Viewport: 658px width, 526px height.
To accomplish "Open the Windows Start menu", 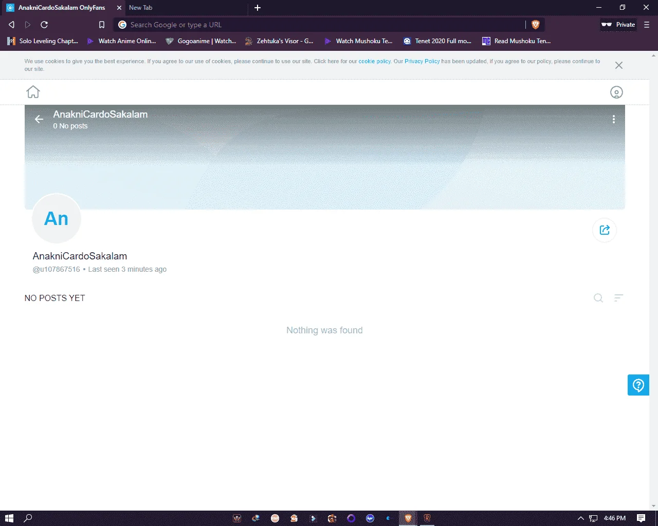I will [9, 518].
